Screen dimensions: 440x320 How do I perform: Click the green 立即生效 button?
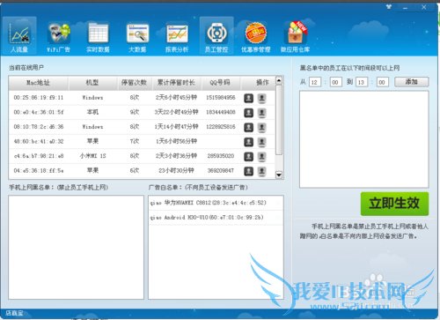[x=394, y=204]
